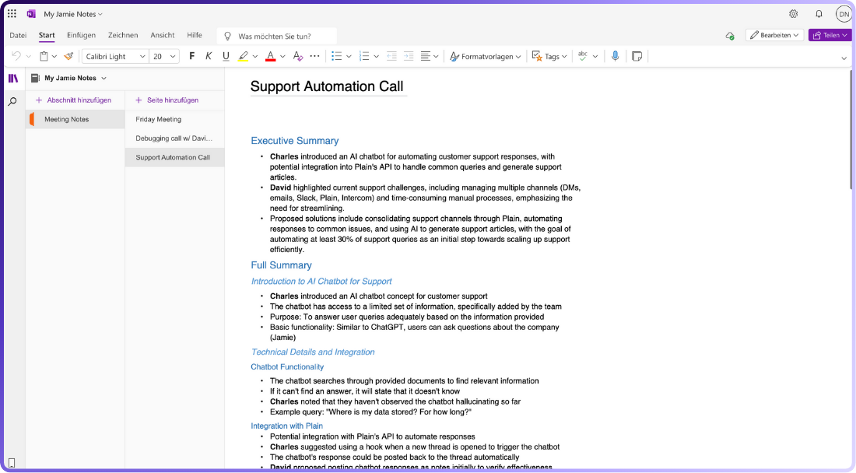Screen dimensions: 856x473
Task: Click the vertical page scrollbar
Action: click(x=851, y=130)
